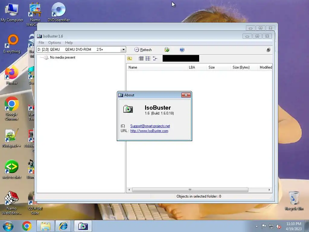This screenshot has height=232, width=309.
Task: Sort by LBA column header
Action: pyautogui.click(x=197, y=67)
